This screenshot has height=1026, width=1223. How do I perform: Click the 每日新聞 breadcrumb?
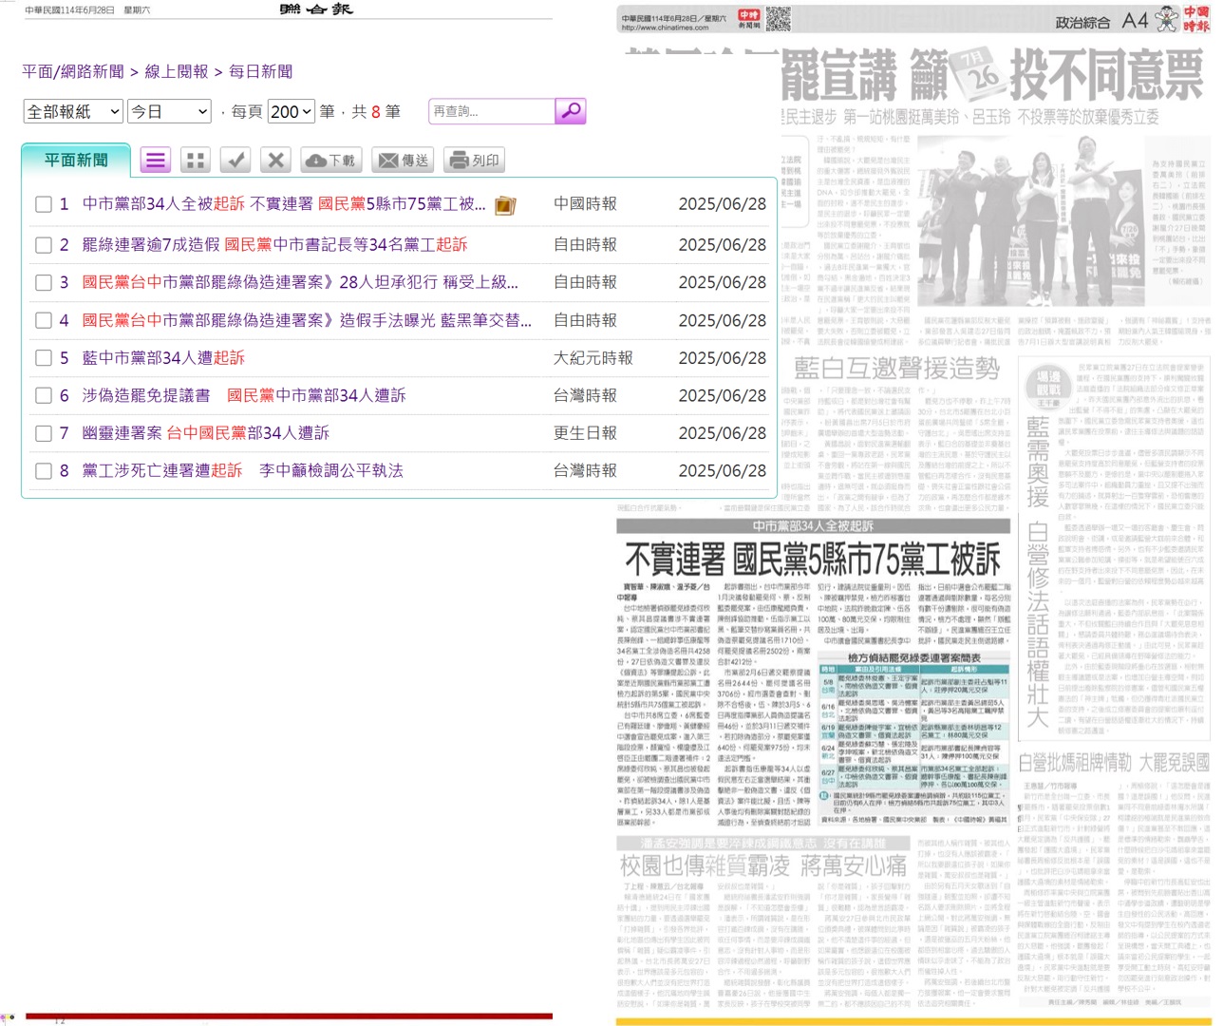coord(261,71)
